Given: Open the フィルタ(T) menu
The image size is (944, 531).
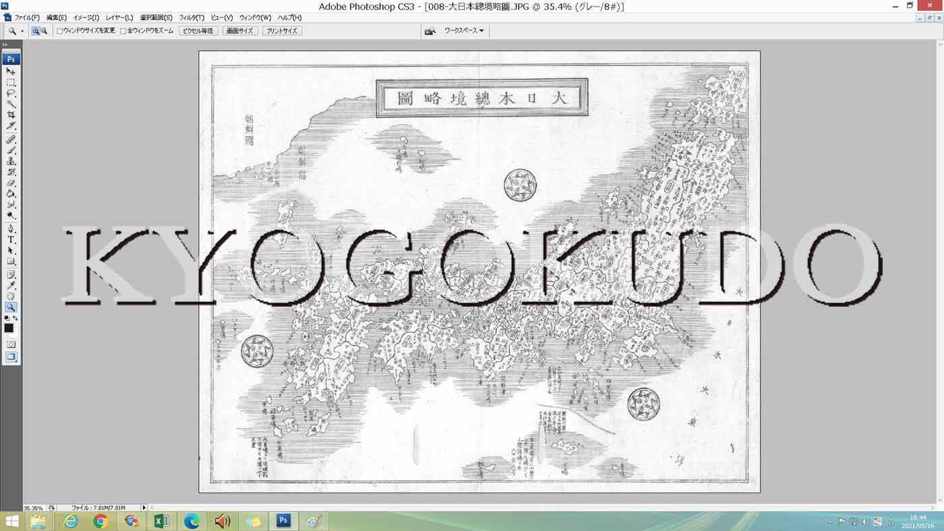Looking at the screenshot, I should [192, 18].
